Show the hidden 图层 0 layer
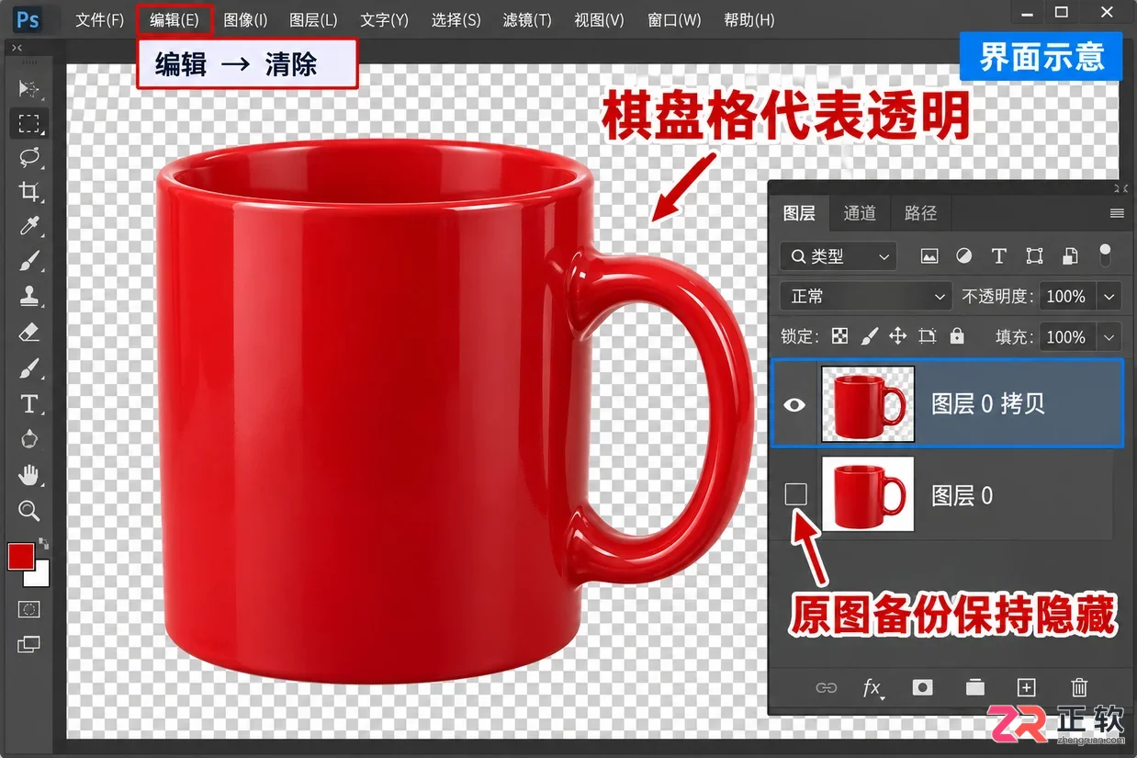The image size is (1137, 758). [795, 494]
